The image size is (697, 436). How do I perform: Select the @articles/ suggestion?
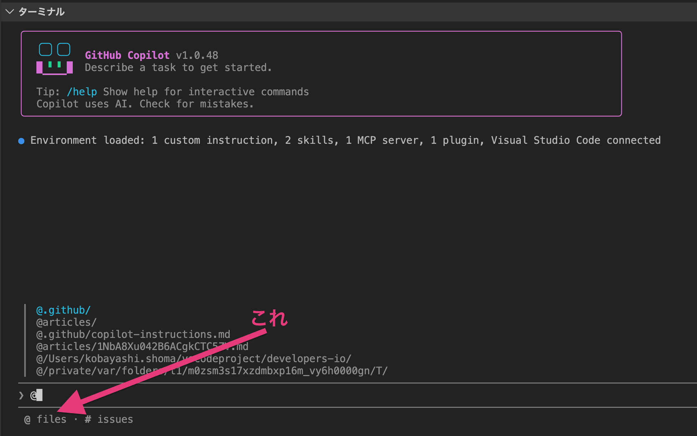pos(66,322)
